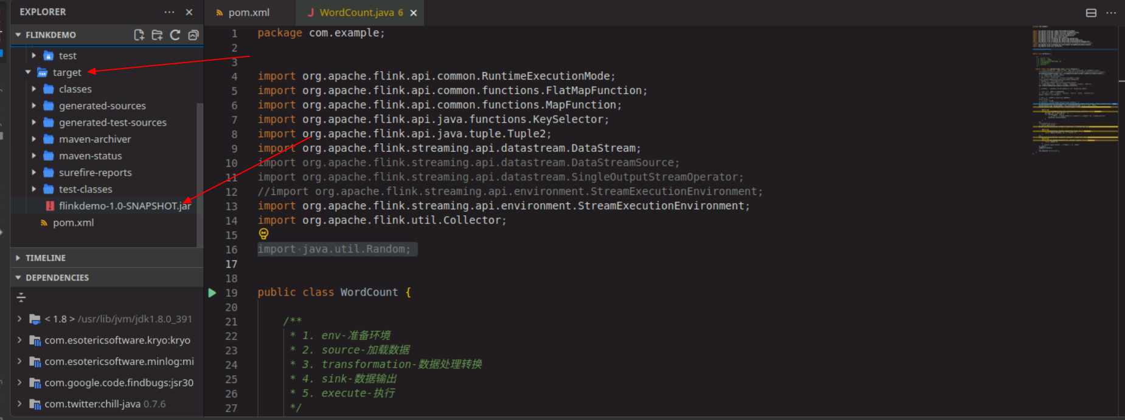The image size is (1125, 420).
Task: Click line number 17 in the gutter
Action: tap(232, 264)
